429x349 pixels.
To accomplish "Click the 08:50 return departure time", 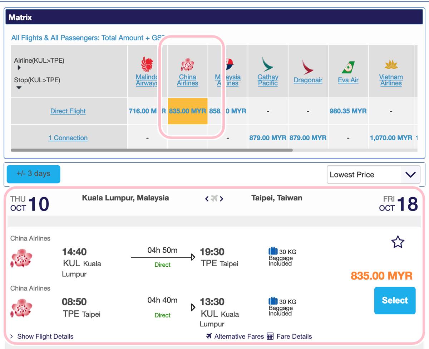I will 74,302.
